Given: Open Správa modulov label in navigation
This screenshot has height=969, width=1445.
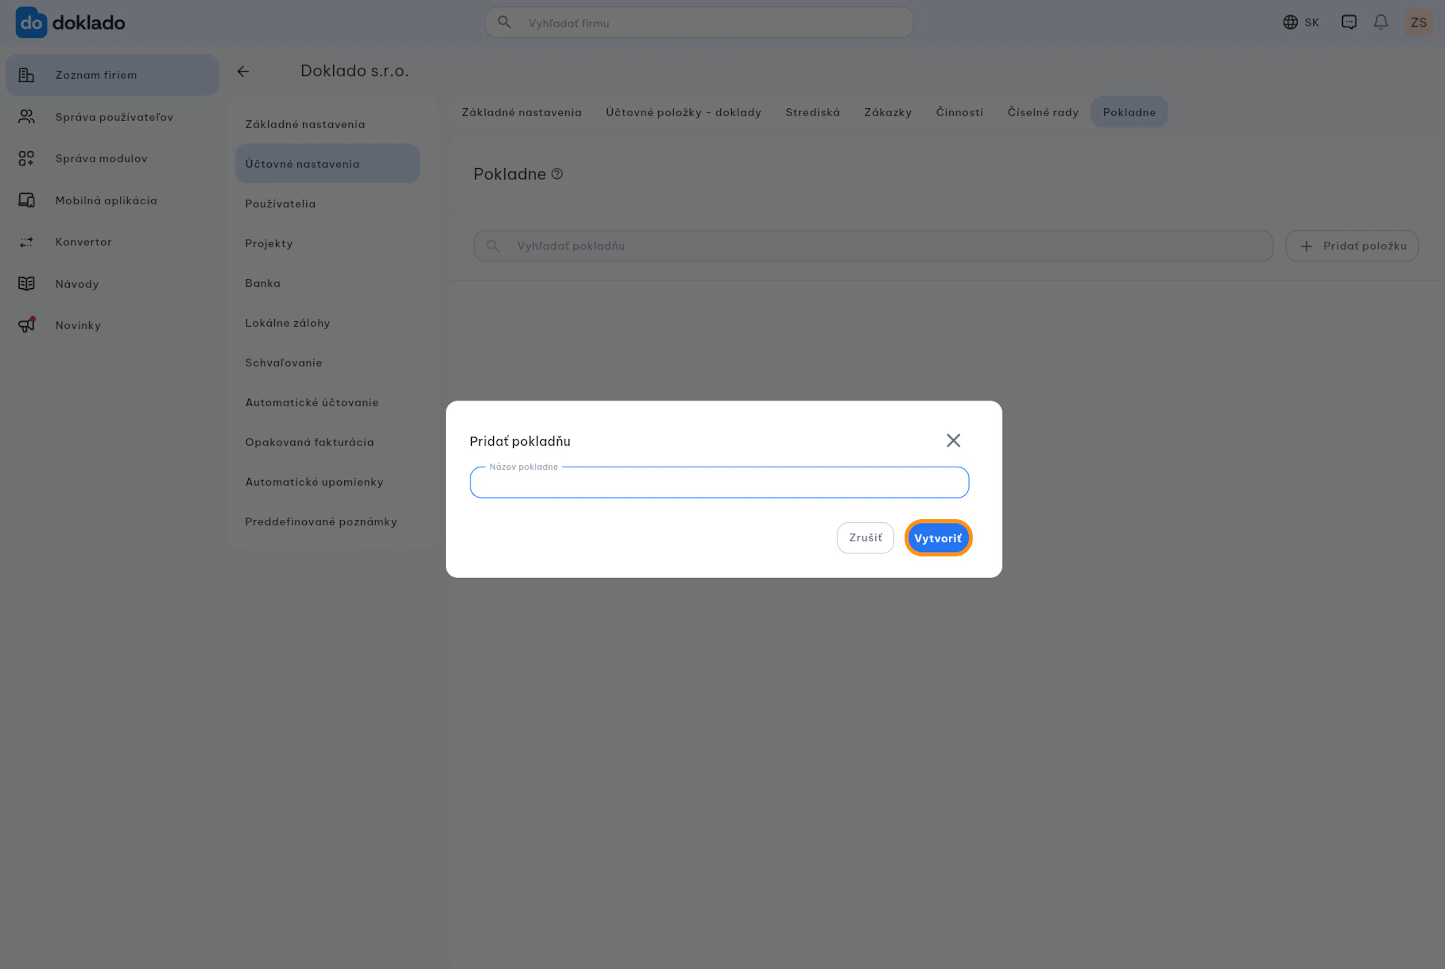Looking at the screenshot, I should click(x=101, y=159).
